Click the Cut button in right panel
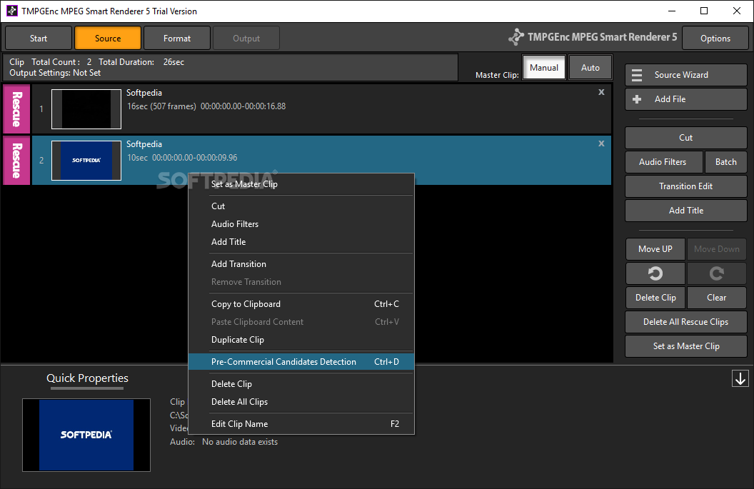Viewport: 754px width, 489px height. click(685, 138)
